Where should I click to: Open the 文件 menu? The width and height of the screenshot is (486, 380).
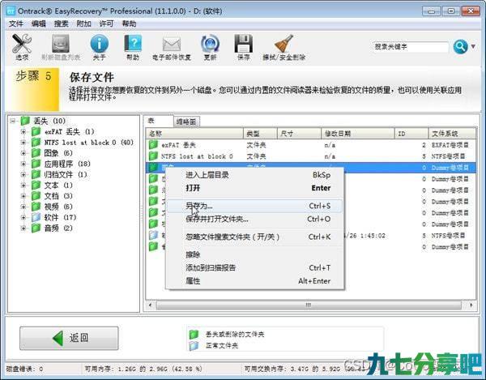pyautogui.click(x=16, y=23)
